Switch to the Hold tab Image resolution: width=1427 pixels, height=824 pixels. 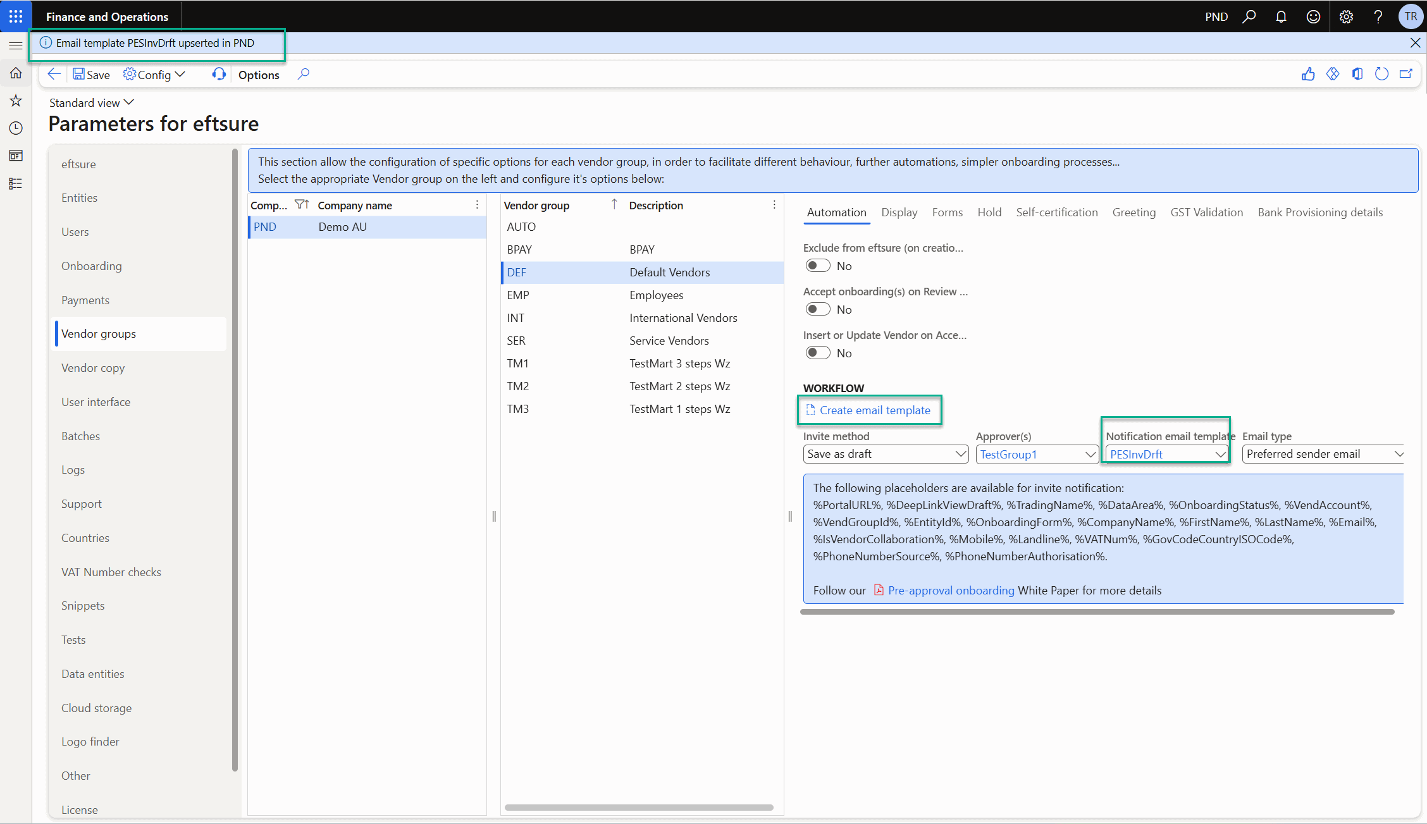[989, 212]
